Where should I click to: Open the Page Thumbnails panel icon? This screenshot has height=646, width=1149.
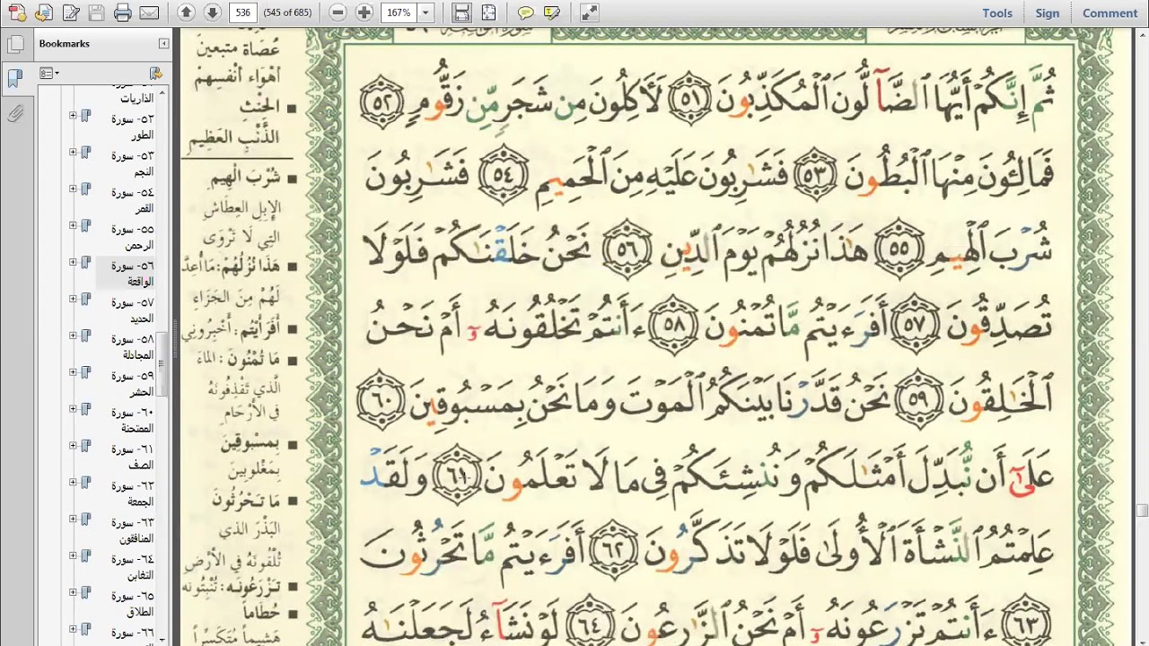coord(14,46)
